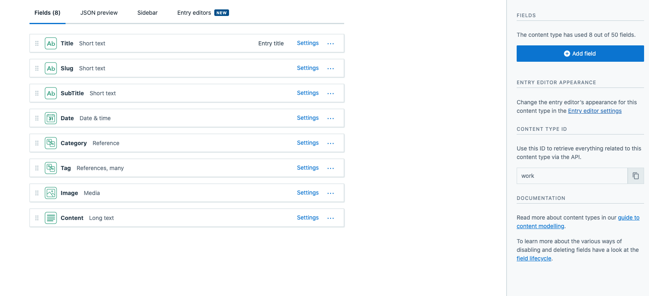The image size is (649, 296).
Task: Click the 'References, many' text on Tag row
Action: [x=100, y=168]
